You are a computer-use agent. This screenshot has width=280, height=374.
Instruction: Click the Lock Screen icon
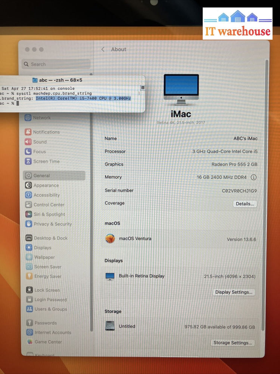click(29, 290)
